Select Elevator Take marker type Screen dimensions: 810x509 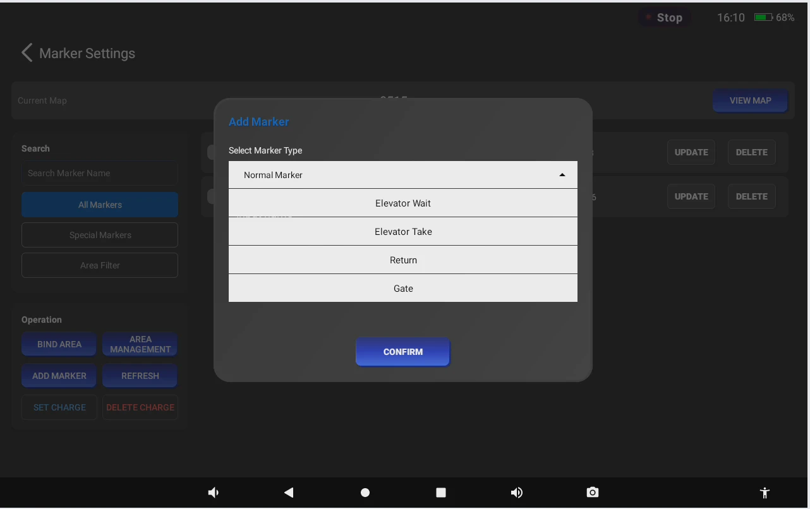[x=403, y=232]
